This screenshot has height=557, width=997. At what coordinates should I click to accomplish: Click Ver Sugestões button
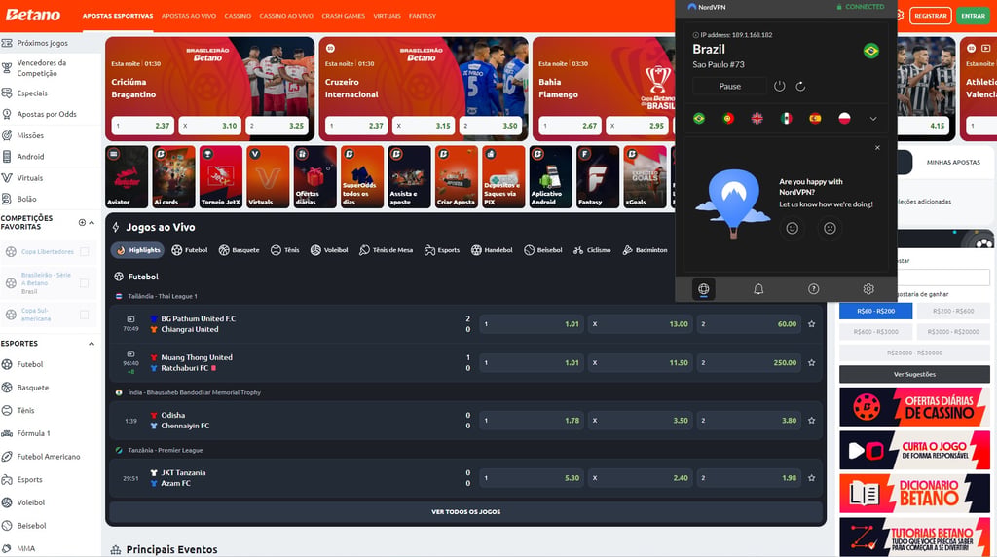point(914,374)
